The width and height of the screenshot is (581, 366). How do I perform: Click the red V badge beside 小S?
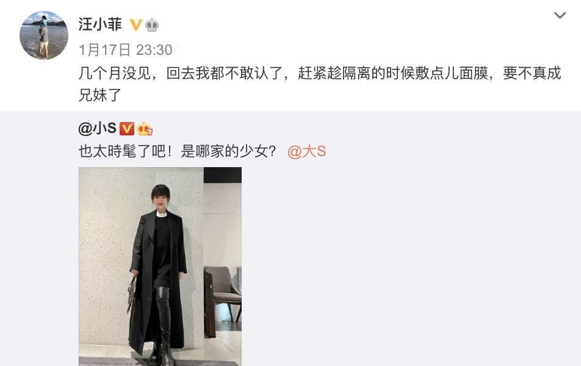coord(127,129)
